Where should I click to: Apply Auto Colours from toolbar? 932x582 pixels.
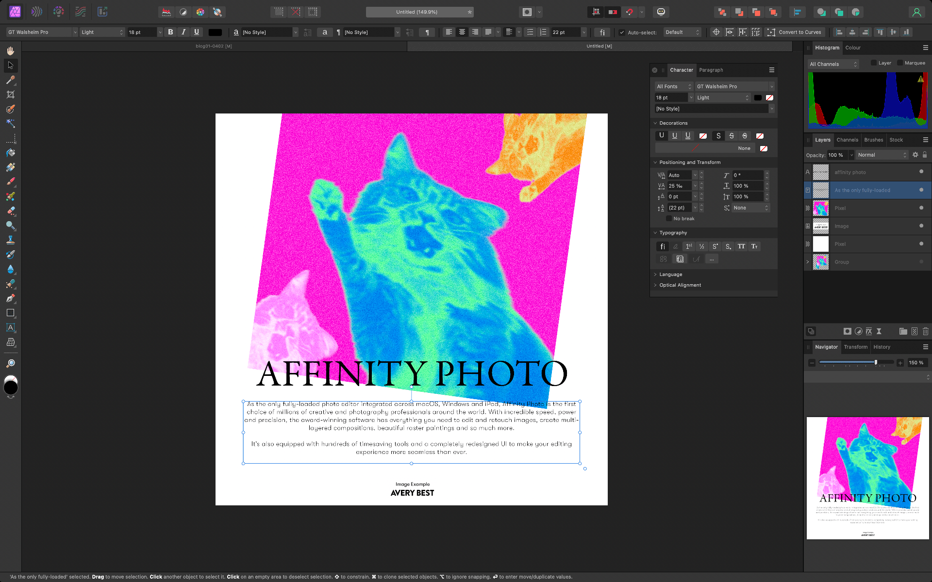(x=200, y=12)
